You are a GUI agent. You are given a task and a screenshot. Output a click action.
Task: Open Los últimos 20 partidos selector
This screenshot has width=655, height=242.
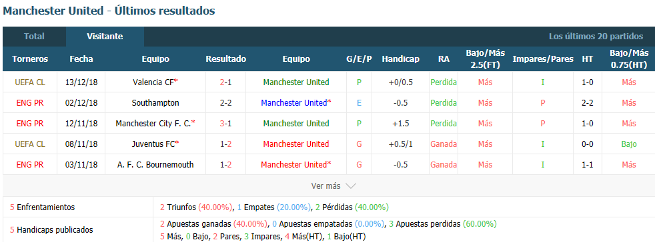coord(596,37)
